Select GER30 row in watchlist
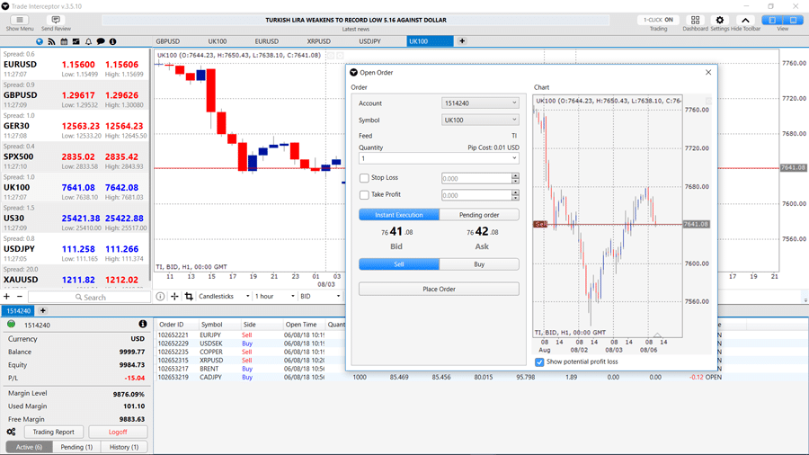 pos(75,126)
